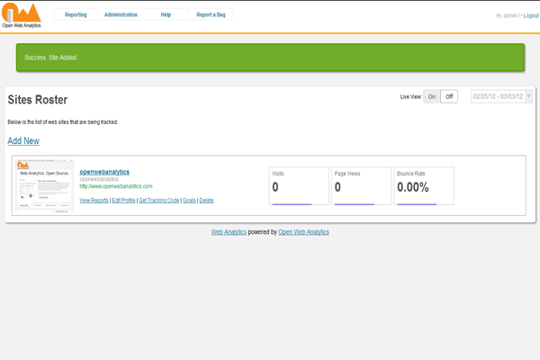
Task: Click the Add New site link
Action: pyautogui.click(x=23, y=141)
